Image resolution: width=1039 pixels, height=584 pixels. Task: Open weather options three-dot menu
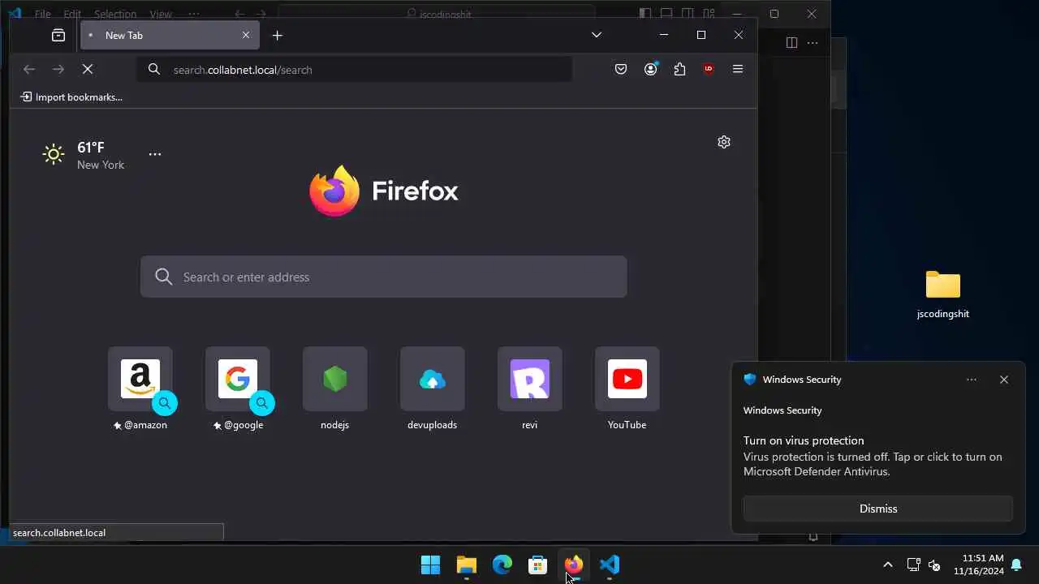click(155, 154)
